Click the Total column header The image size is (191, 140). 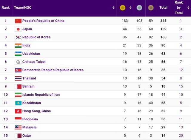[163, 8]
